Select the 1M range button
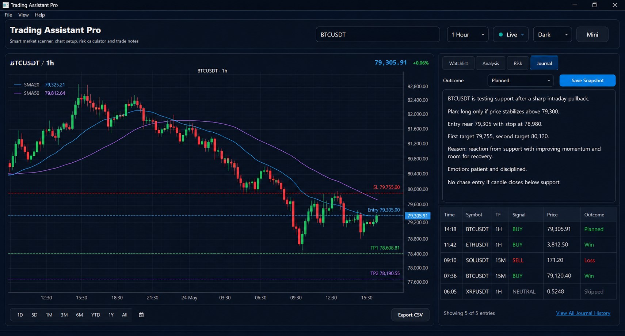The height and width of the screenshot is (336, 625). coord(49,315)
